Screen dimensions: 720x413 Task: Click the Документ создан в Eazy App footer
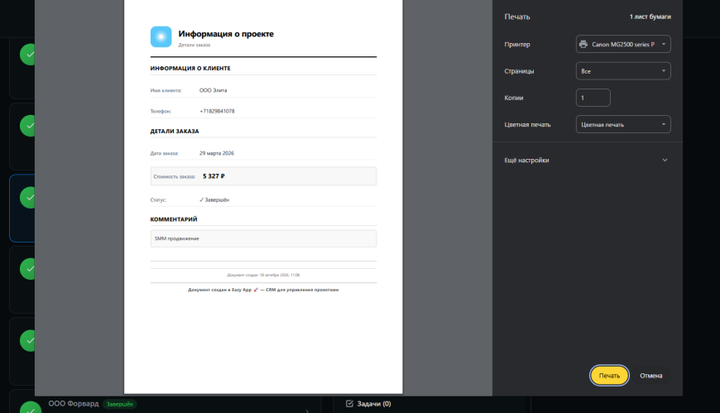click(263, 290)
